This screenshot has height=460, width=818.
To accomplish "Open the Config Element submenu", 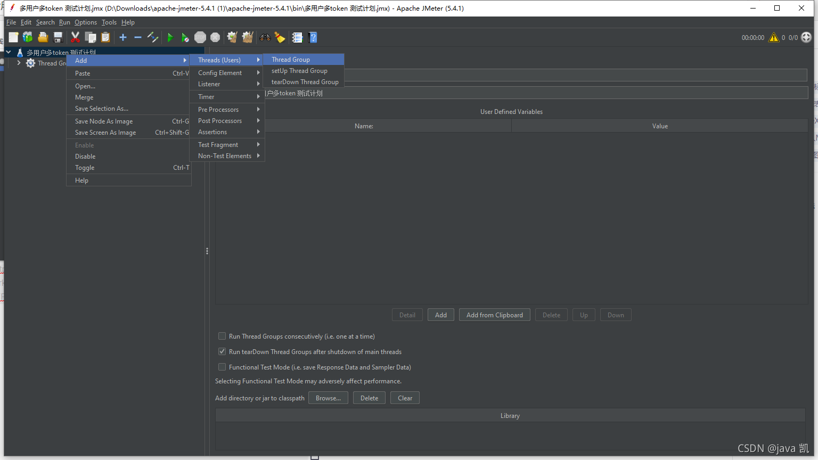I will [x=227, y=73].
